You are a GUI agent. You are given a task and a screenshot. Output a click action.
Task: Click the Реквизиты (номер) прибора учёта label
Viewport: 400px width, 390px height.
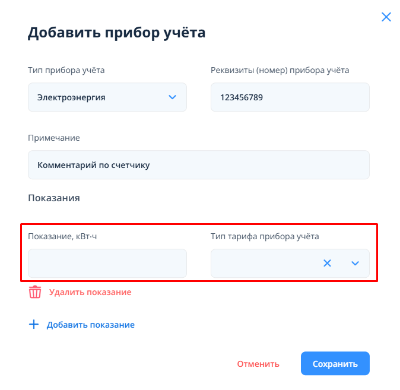pos(280,70)
